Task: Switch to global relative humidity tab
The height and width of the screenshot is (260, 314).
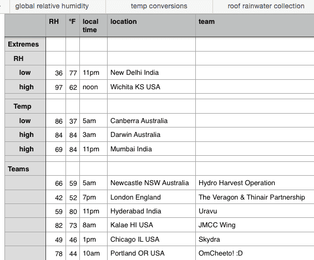Action: (x=52, y=6)
